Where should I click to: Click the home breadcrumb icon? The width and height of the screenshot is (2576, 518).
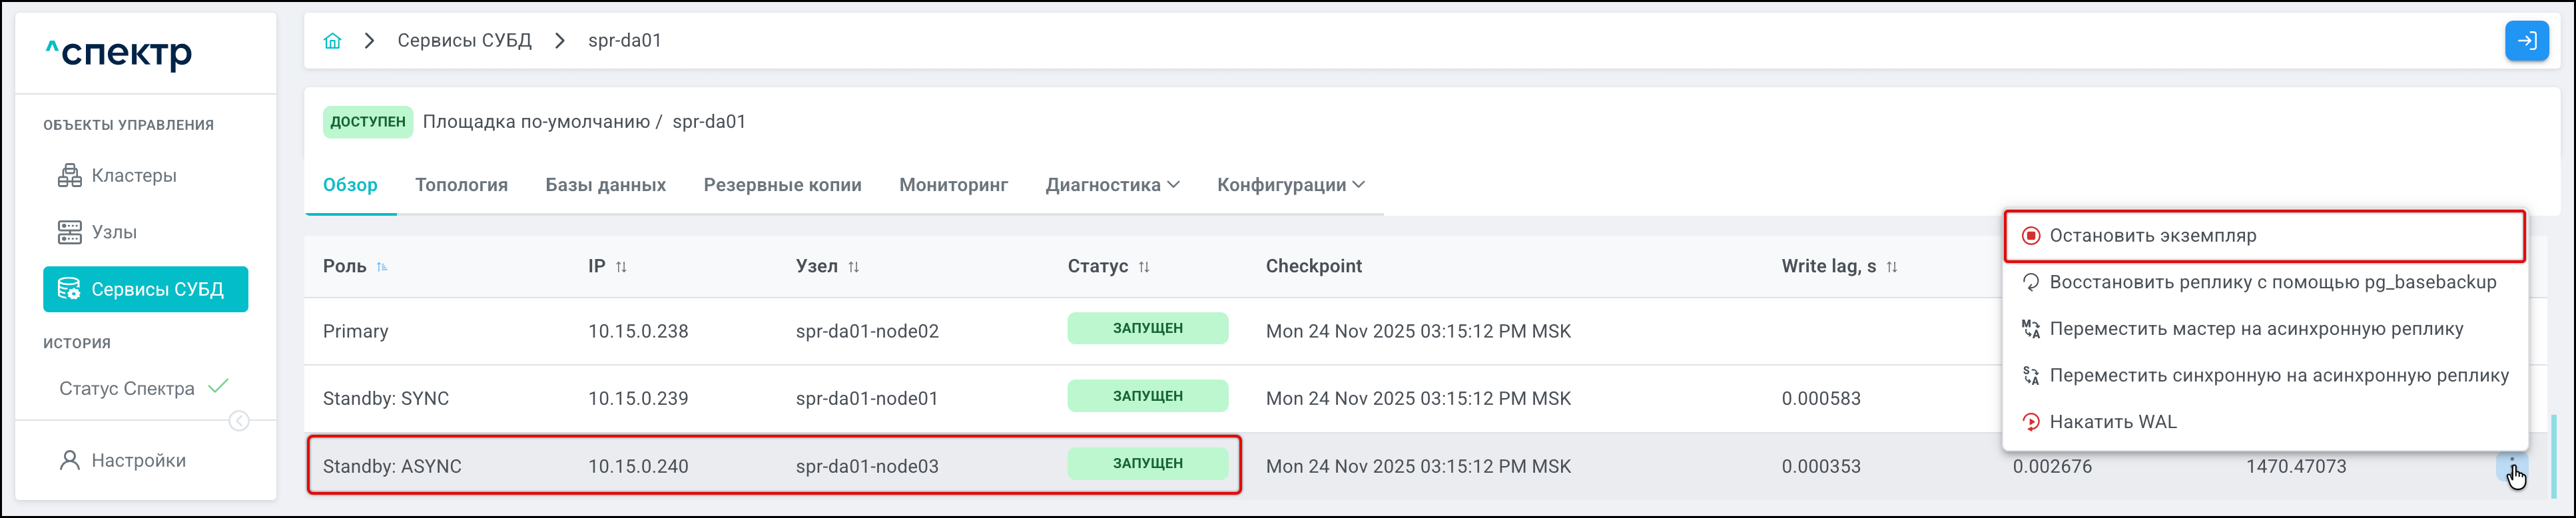pos(333,41)
